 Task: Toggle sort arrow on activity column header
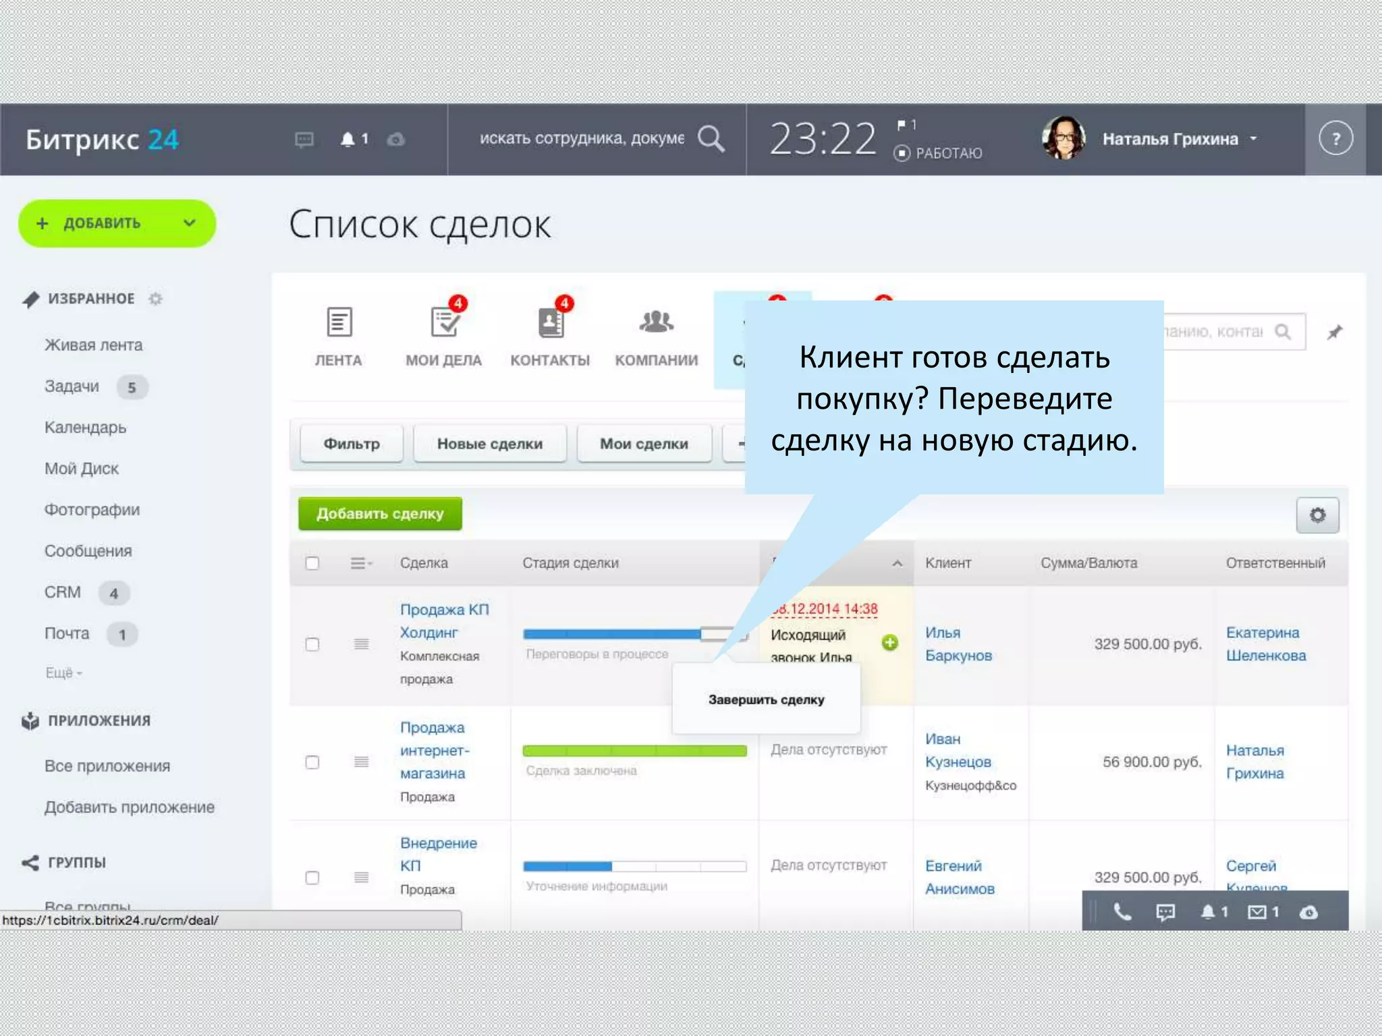pyautogui.click(x=897, y=563)
